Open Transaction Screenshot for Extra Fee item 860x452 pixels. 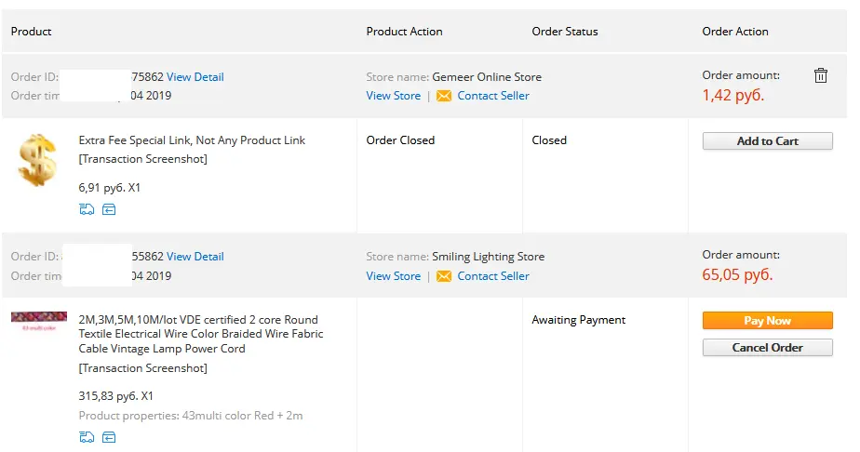[143, 159]
